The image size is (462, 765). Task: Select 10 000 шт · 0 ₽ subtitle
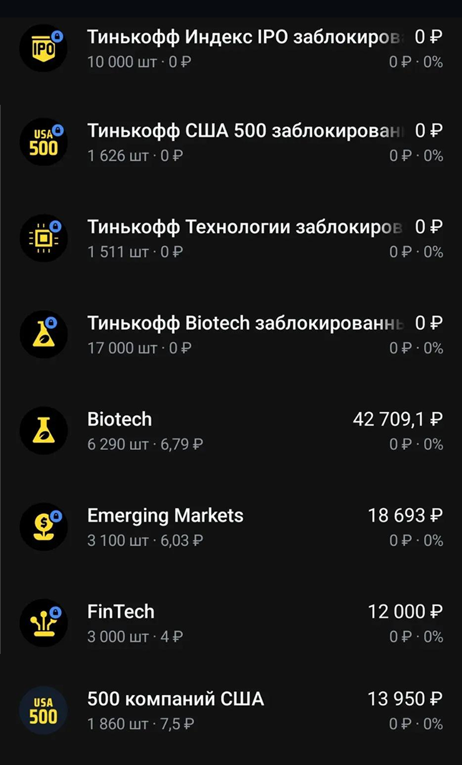(139, 62)
